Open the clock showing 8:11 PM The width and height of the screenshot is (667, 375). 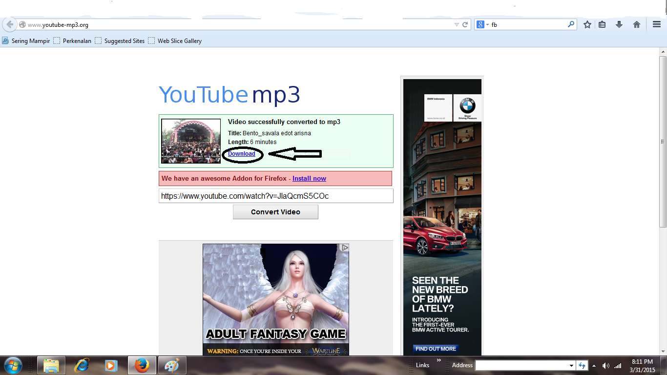(643, 366)
